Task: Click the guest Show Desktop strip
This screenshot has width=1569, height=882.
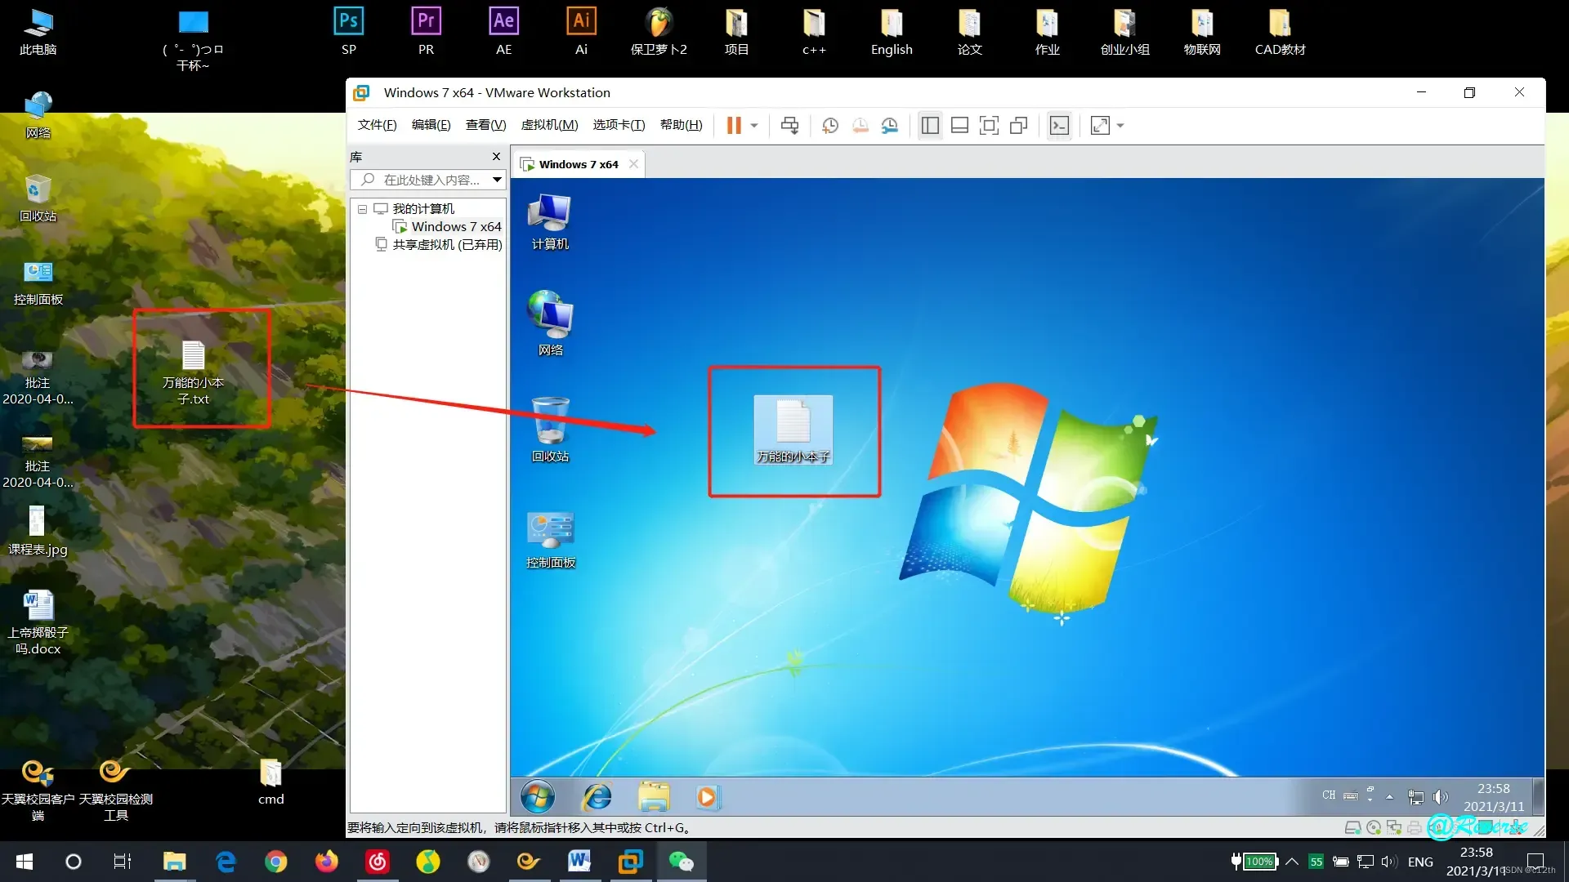Action: (x=1538, y=797)
